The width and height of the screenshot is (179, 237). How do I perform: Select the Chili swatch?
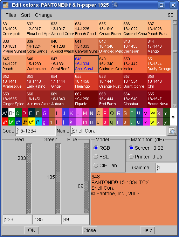coord(159,82)
